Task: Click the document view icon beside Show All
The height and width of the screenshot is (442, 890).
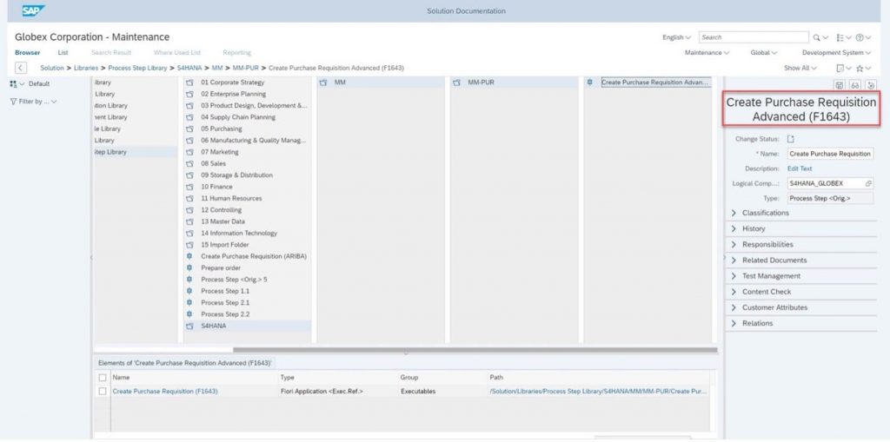Action: pos(840,68)
